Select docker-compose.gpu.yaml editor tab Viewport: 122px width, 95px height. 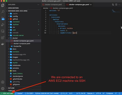tap(79, 5)
